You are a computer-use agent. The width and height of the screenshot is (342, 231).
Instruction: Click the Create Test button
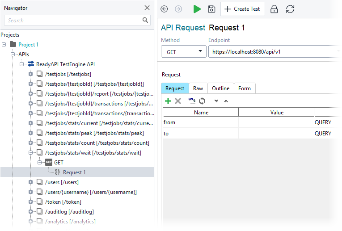(243, 9)
